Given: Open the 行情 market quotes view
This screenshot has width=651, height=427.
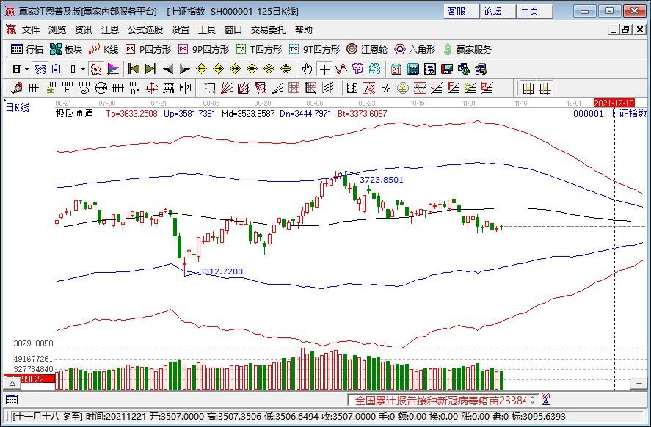Looking at the screenshot, I should tap(26, 49).
